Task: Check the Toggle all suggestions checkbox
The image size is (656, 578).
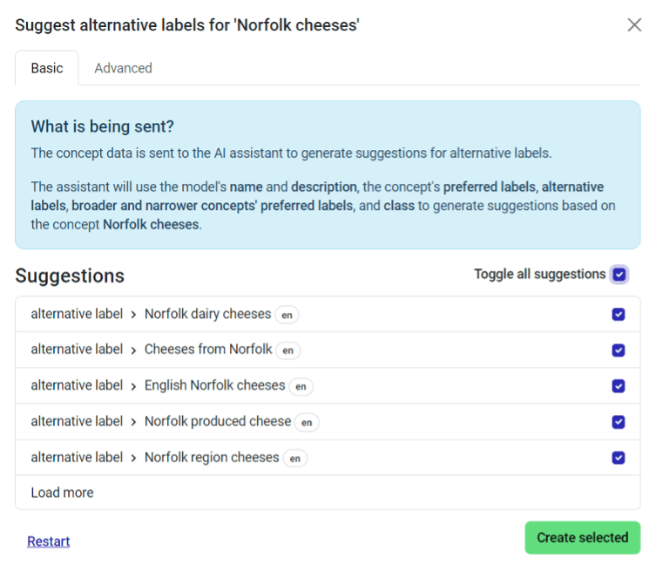Action: [x=619, y=275]
